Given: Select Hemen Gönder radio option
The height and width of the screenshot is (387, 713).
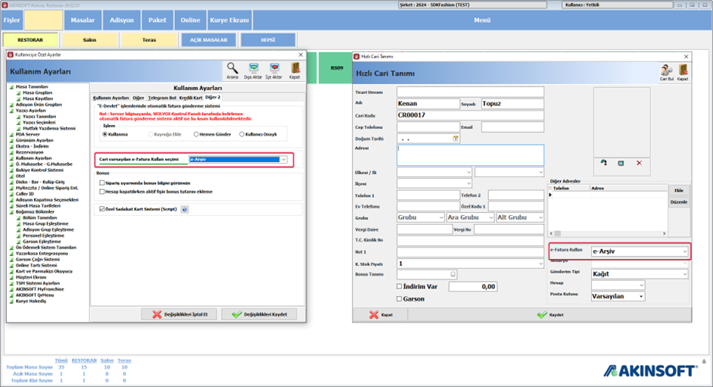Looking at the screenshot, I should coord(196,134).
